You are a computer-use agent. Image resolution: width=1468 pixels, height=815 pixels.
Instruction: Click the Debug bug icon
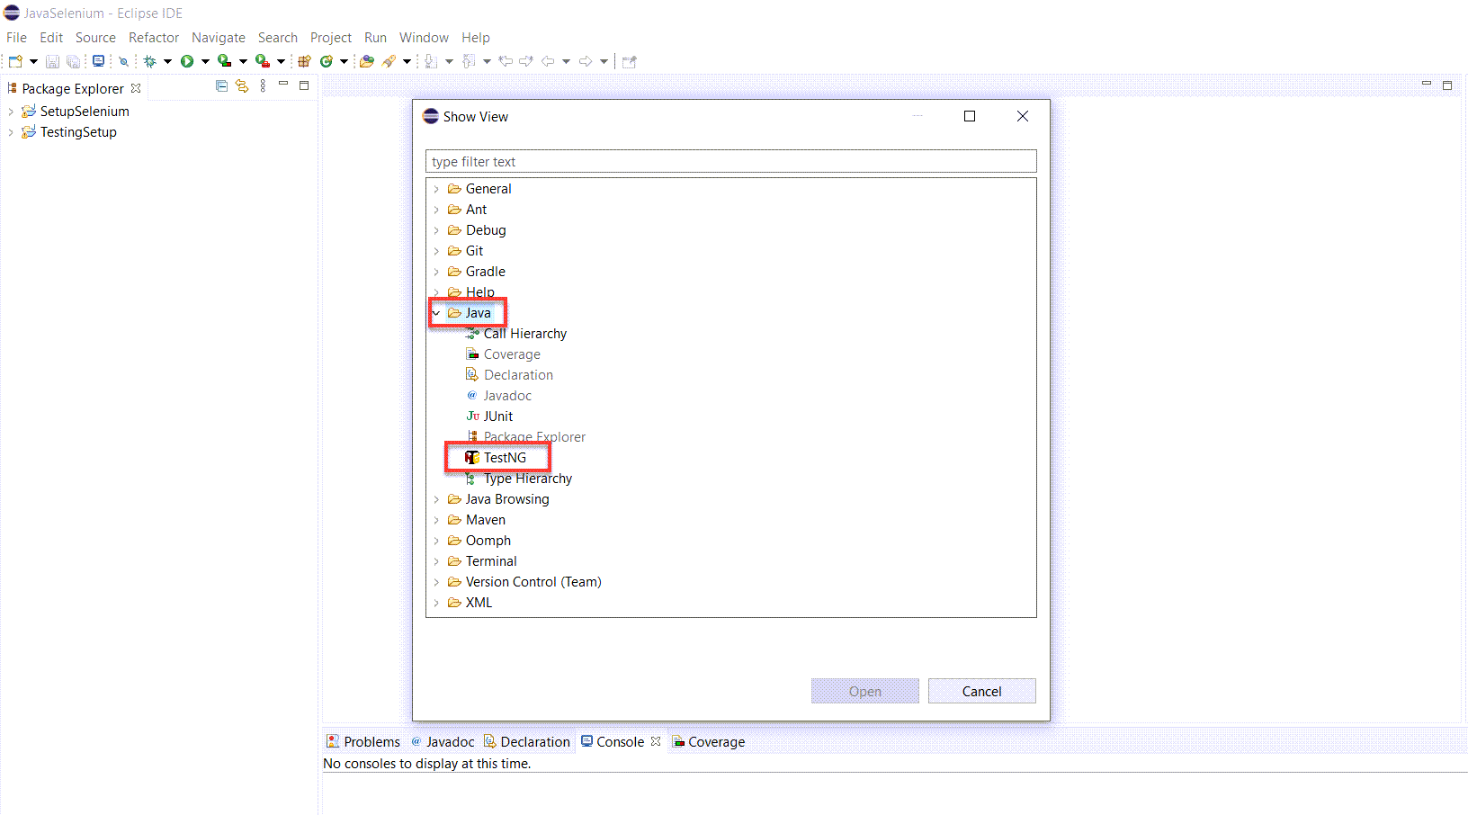coord(149,61)
